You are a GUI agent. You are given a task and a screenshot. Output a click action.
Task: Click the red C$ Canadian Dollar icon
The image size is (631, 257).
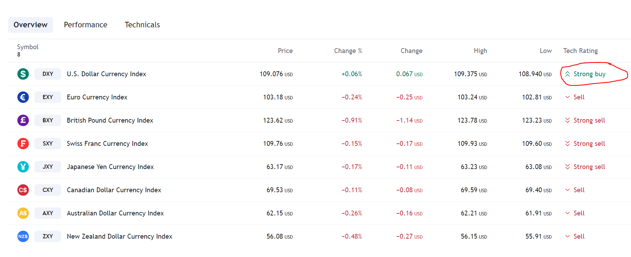[x=23, y=190]
